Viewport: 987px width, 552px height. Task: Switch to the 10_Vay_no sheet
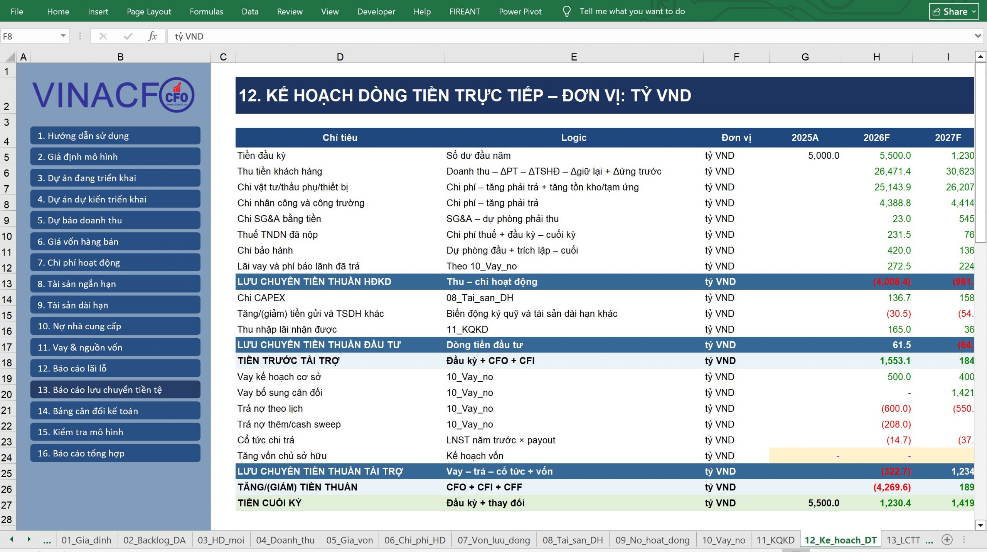[x=723, y=540]
